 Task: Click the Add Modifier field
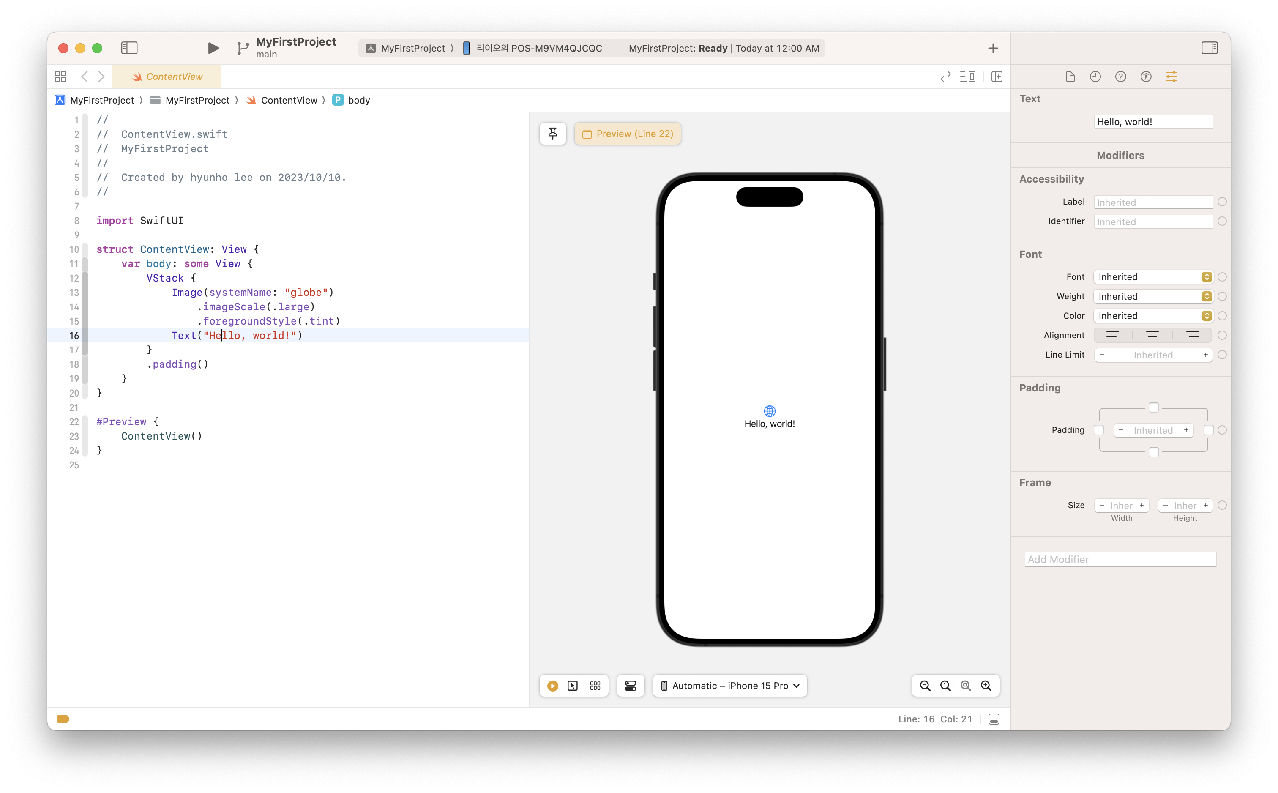tap(1120, 559)
